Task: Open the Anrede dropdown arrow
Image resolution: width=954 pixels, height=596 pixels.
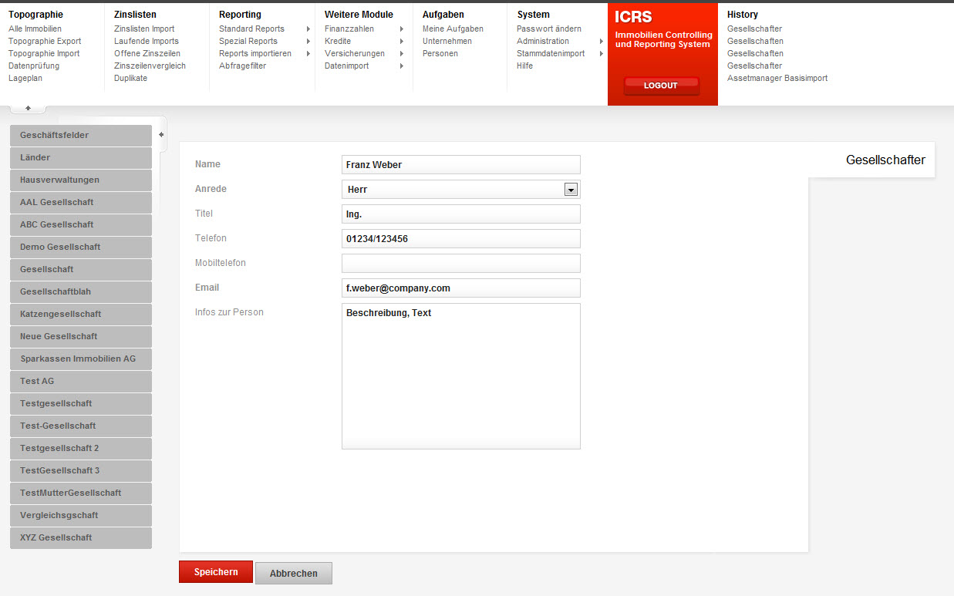Action: pos(571,190)
